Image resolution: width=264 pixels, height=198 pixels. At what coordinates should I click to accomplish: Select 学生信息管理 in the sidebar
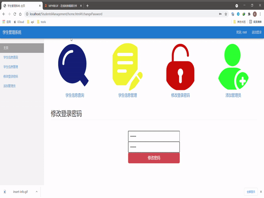tap(11, 67)
